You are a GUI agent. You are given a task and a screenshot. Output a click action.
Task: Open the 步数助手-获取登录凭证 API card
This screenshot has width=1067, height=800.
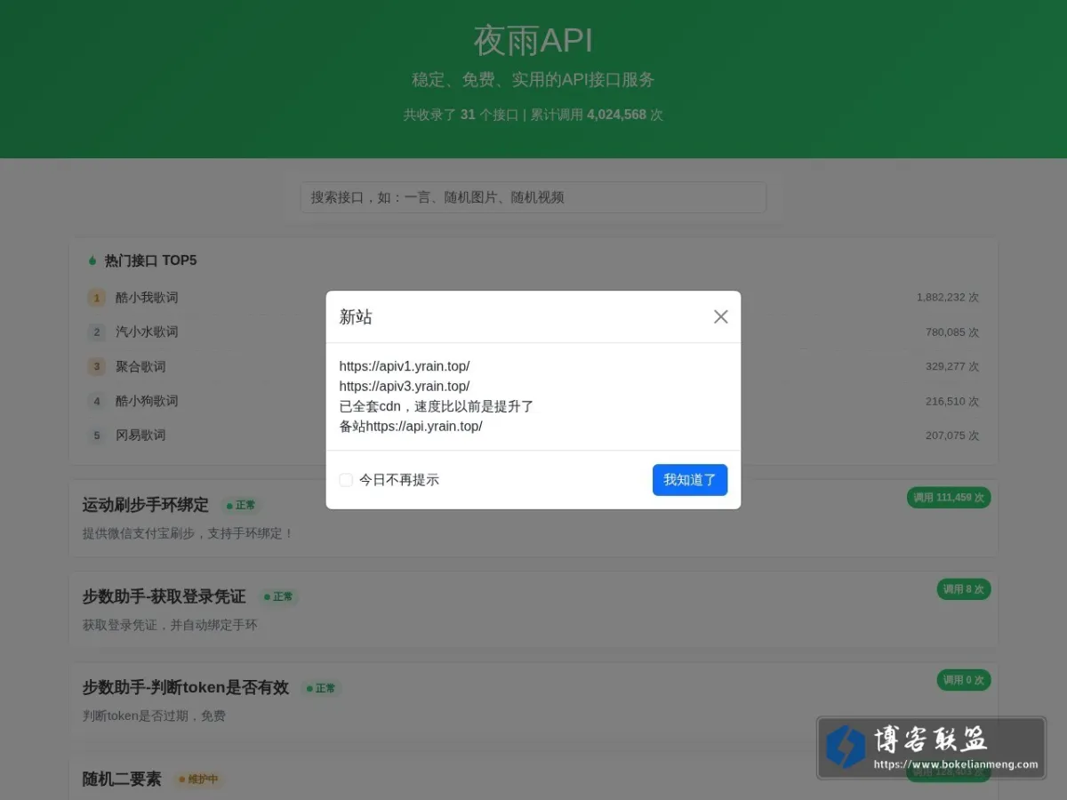(533, 609)
